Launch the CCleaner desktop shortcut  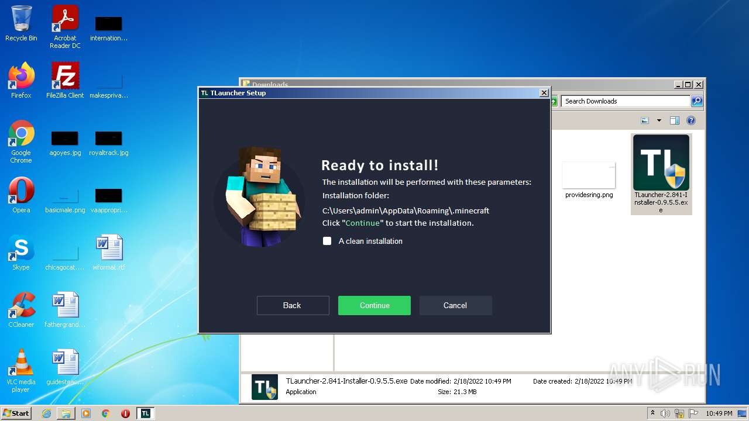[x=21, y=310]
